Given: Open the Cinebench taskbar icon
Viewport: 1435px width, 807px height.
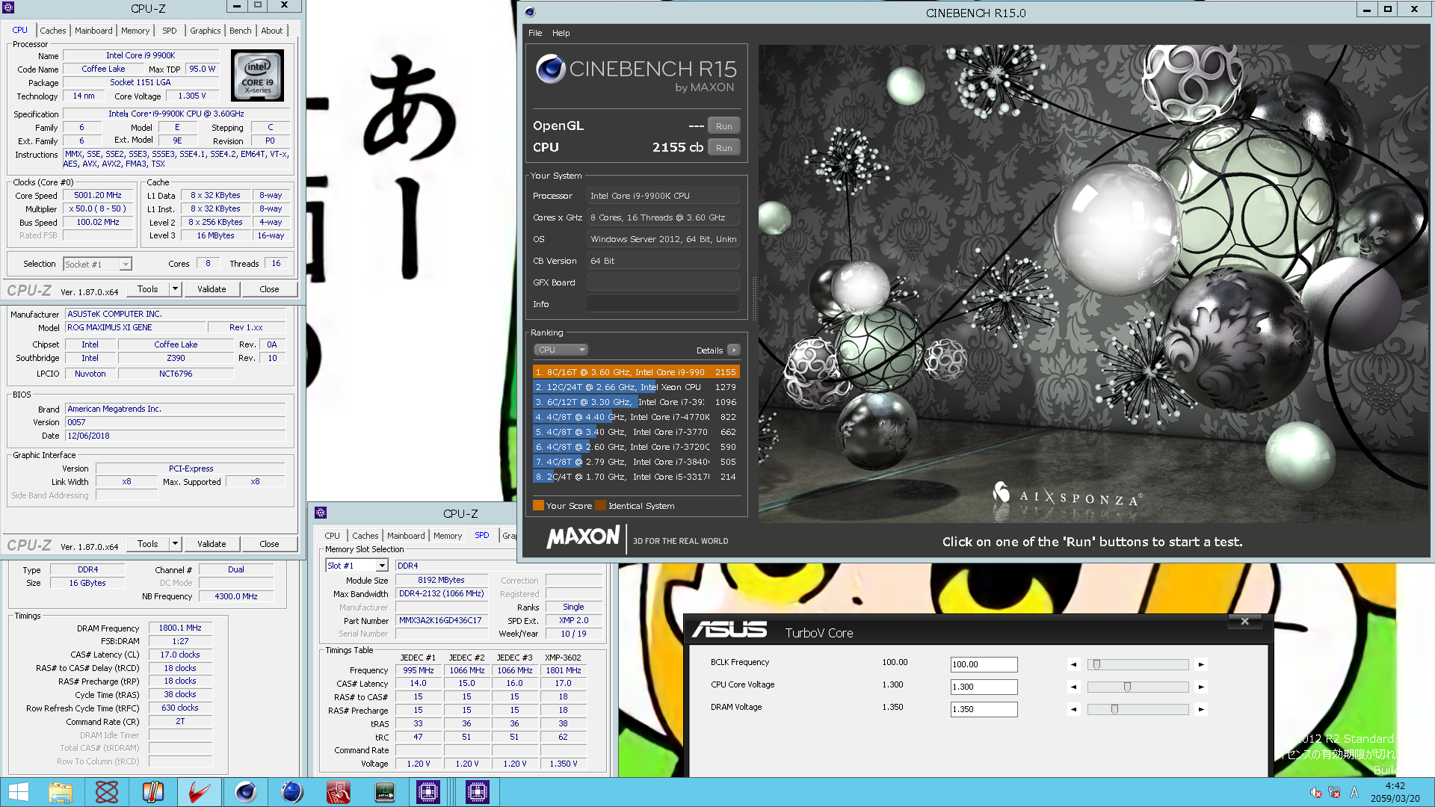Looking at the screenshot, I should [246, 792].
